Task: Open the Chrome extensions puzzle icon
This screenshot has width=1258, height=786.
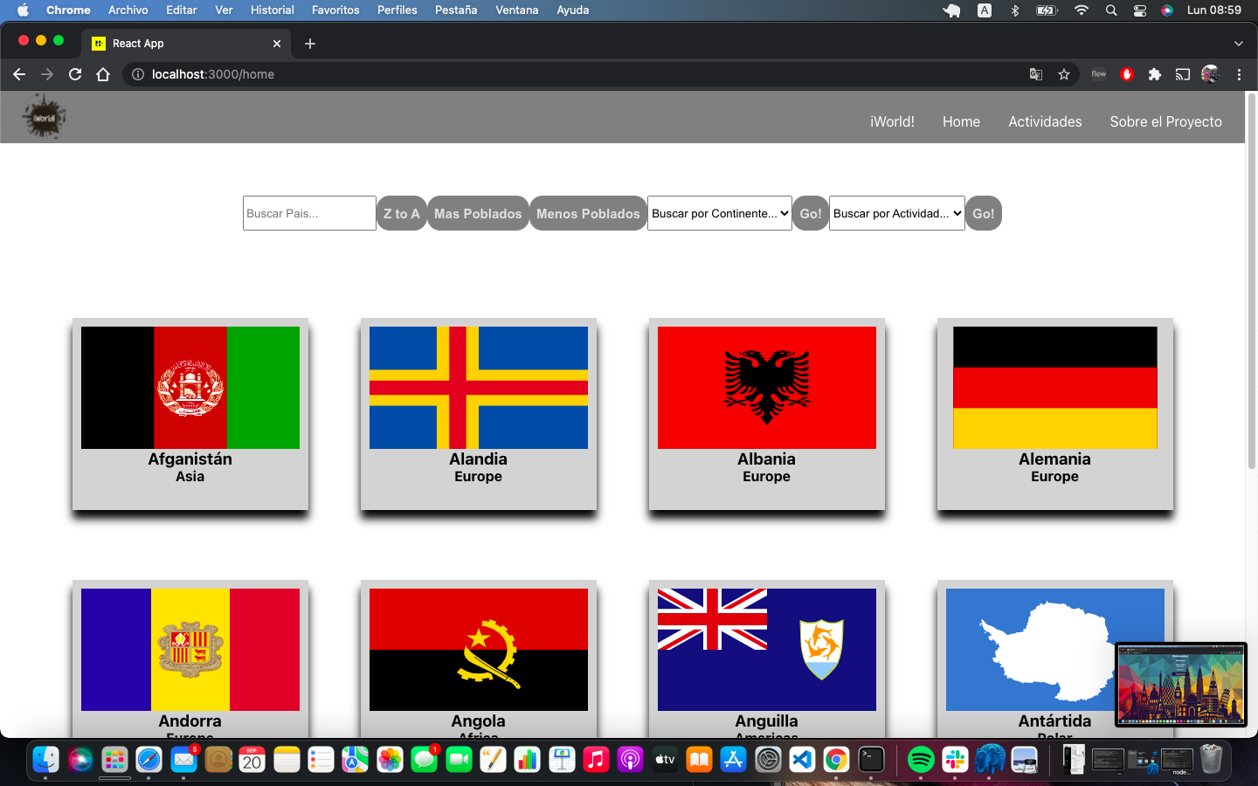Action: coord(1155,74)
